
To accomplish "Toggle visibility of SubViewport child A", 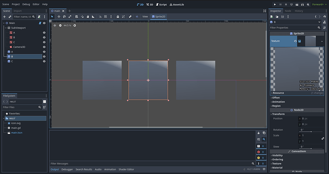I will click(x=44, y=33).
